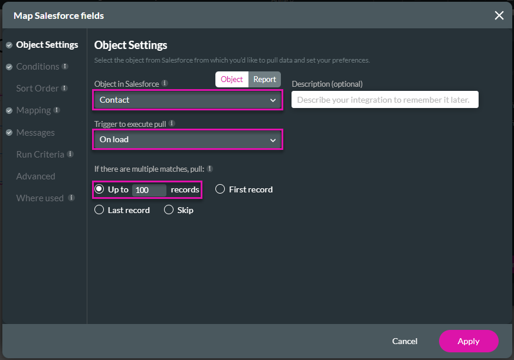The image size is (514, 360).
Task: Switch to the Report tab
Action: 264,78
